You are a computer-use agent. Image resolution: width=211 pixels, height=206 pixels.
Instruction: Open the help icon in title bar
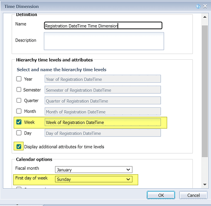[198, 6]
